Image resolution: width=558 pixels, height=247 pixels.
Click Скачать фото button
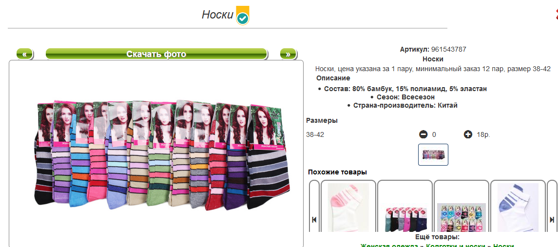[x=156, y=54]
